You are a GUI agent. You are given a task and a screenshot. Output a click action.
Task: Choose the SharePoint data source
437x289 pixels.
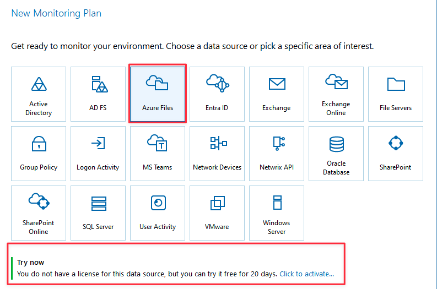pos(396,154)
